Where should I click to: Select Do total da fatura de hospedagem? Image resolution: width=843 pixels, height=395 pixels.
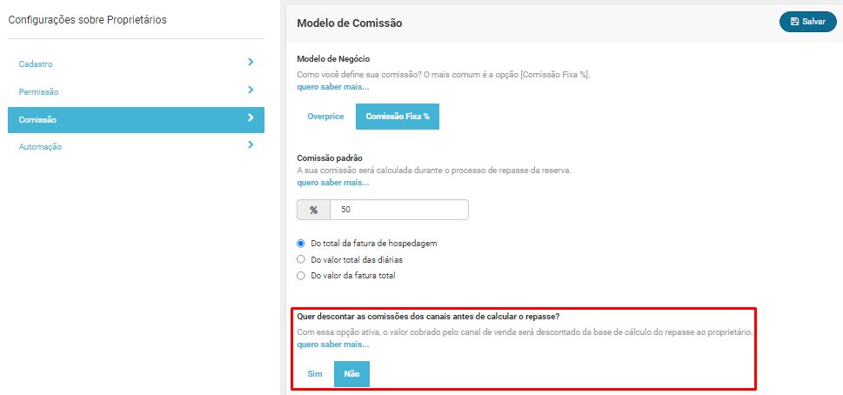[x=301, y=244]
